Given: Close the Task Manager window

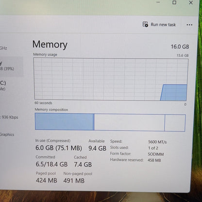Looking at the screenshot, I should coord(191,2).
